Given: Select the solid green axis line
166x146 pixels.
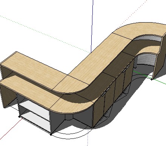Looking at the screenshot, I should (x=150, y=78).
